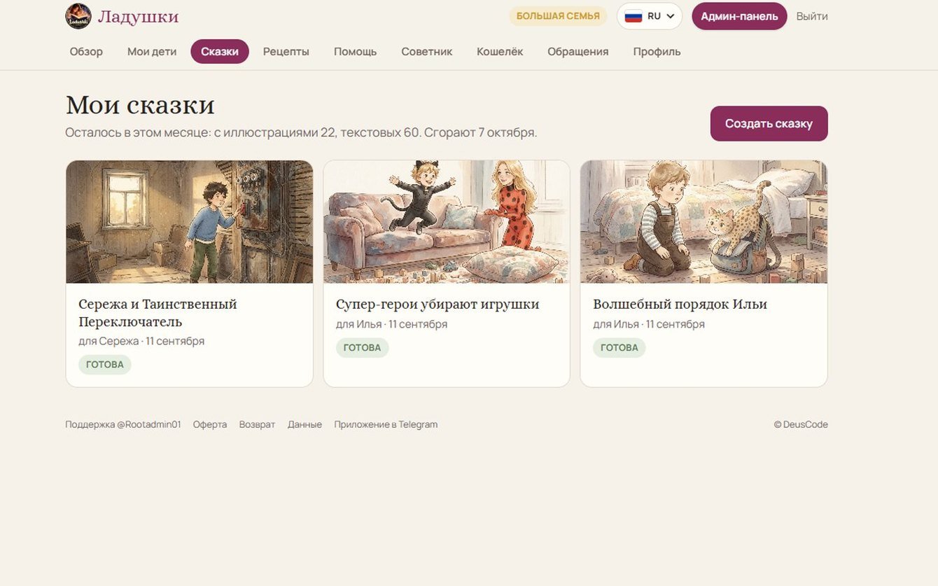
Task: Open the Профиль tab
Action: (x=657, y=52)
